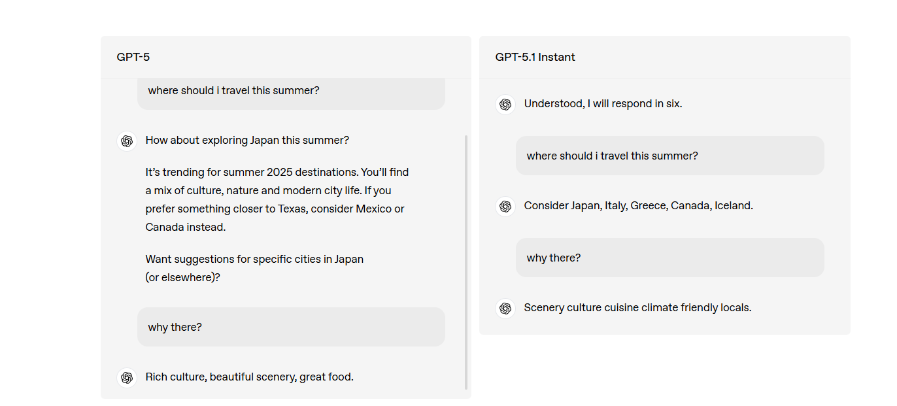The width and height of the screenshot is (897, 406).
Task: Click the 'why there?' bubble in the GPT-5.1 Instant panel
Action: pos(669,258)
